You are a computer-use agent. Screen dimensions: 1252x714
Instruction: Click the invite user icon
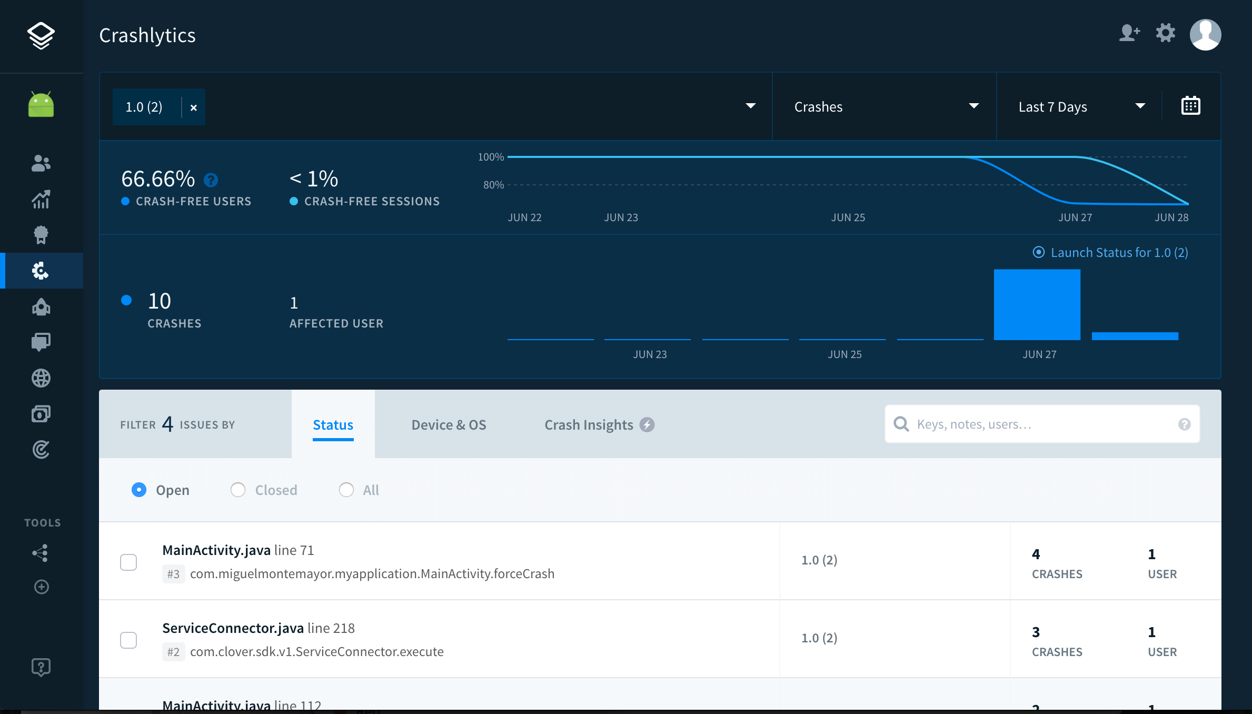[1129, 33]
